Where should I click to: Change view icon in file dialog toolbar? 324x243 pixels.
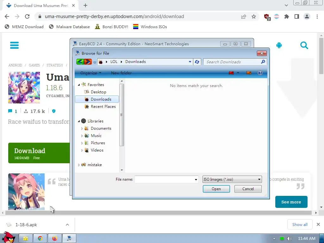click(x=231, y=73)
